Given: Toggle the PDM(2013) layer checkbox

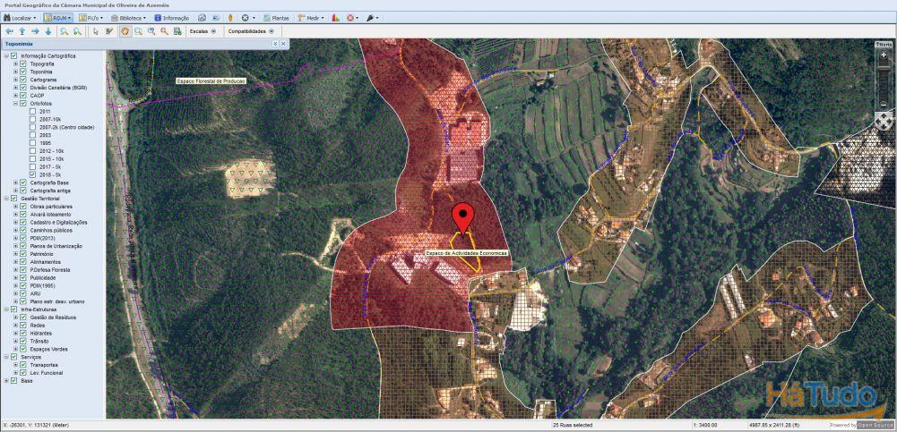Looking at the screenshot, I should coord(23,238).
